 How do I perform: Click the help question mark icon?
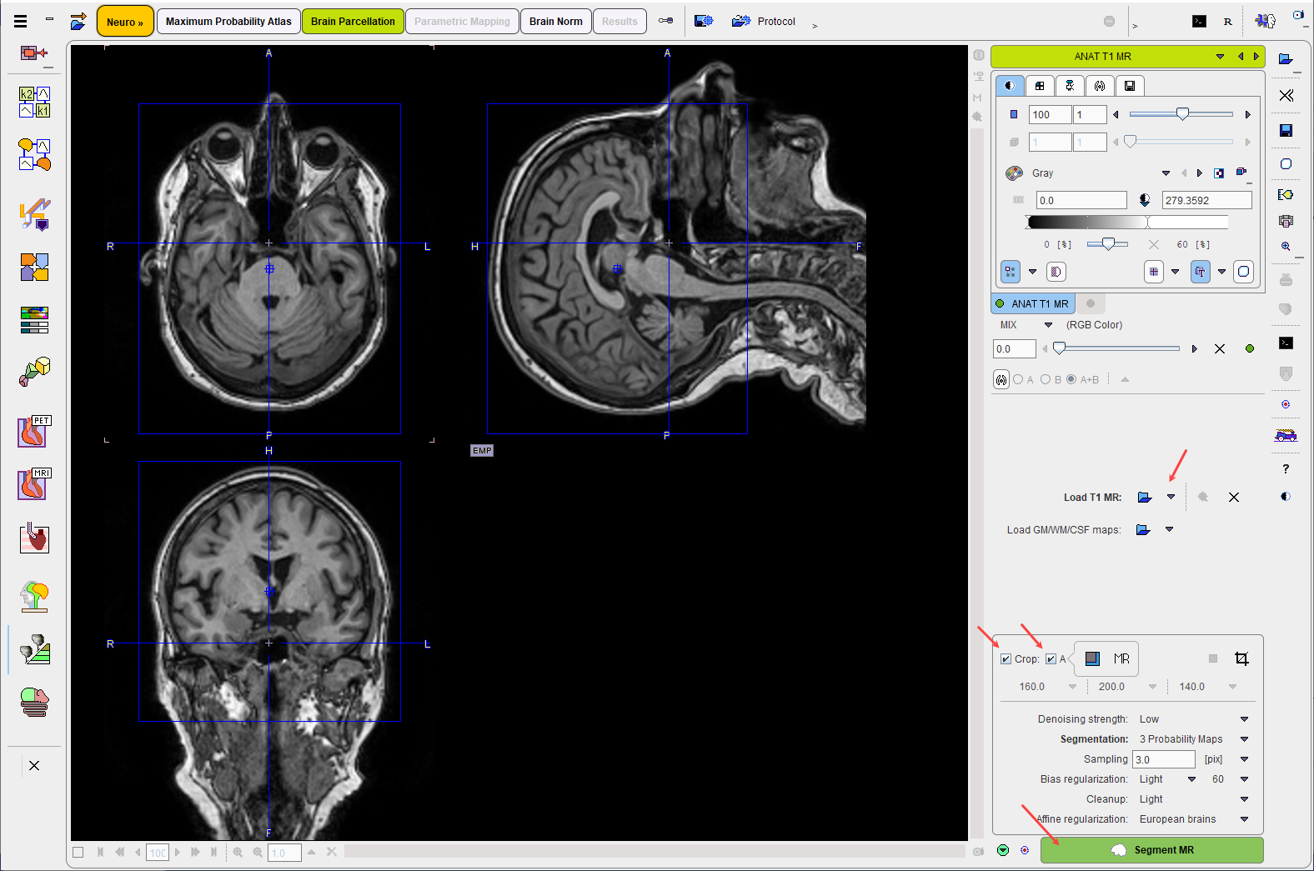(1286, 469)
